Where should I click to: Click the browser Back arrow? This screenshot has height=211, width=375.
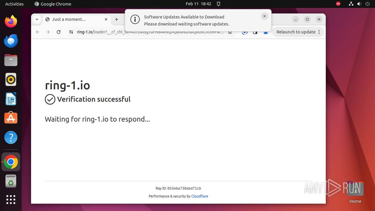37,32
